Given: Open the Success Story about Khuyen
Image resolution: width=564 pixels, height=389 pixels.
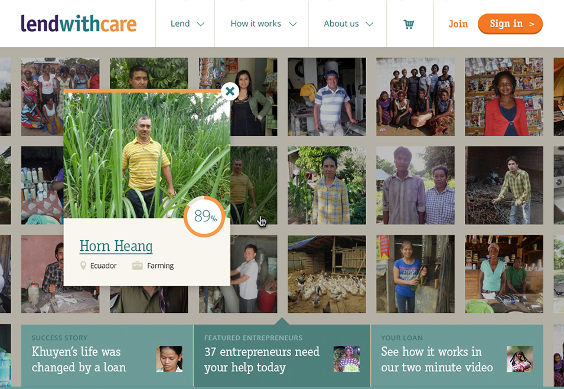Looking at the screenshot, I should click(107, 355).
